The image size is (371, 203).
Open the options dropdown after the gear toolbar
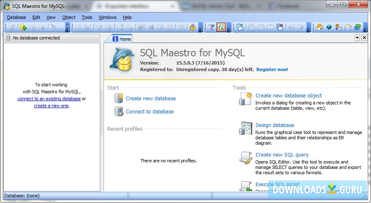click(x=200, y=27)
